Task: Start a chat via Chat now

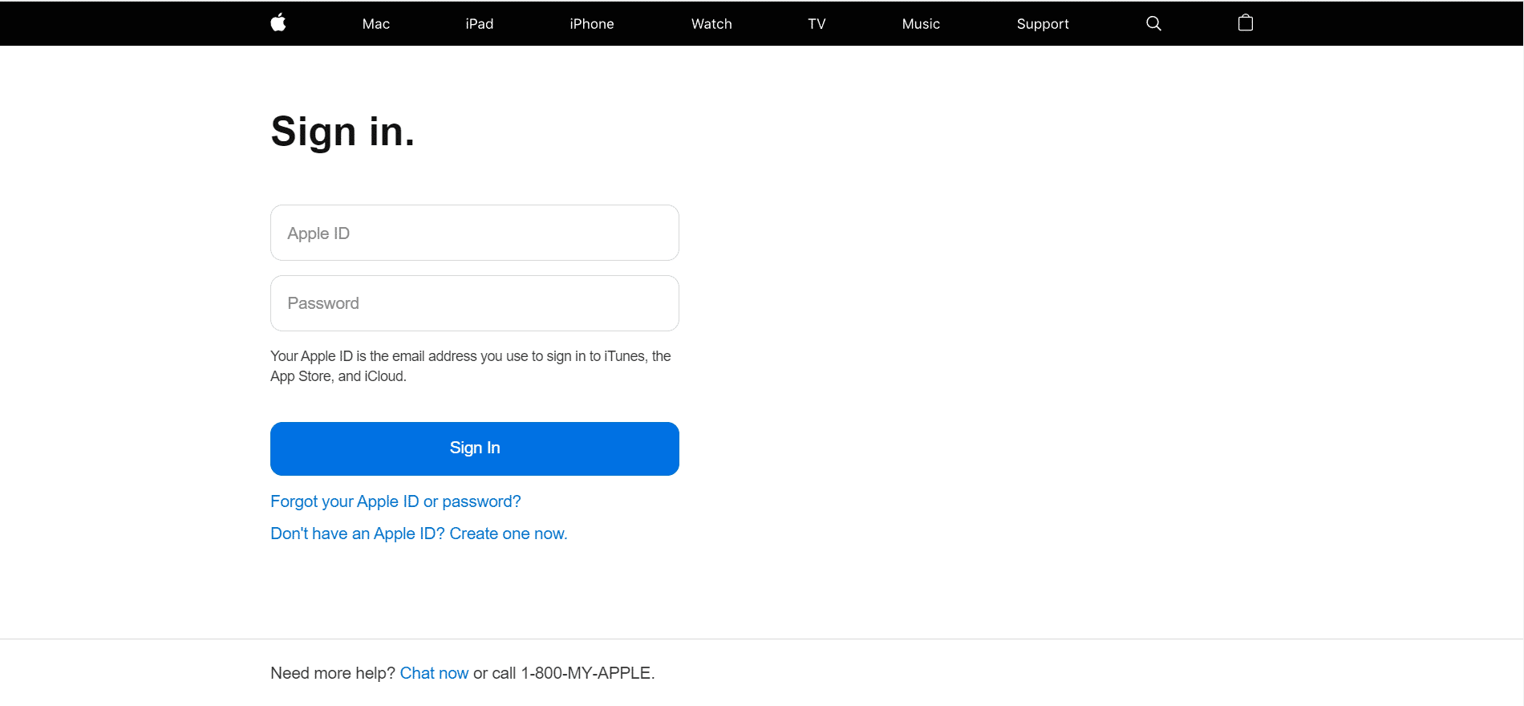Action: click(x=434, y=673)
